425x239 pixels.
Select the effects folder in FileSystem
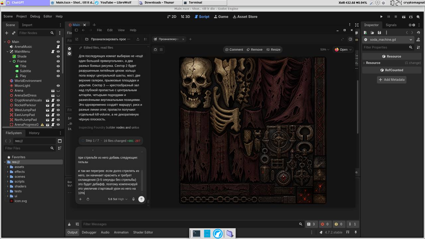(20, 172)
